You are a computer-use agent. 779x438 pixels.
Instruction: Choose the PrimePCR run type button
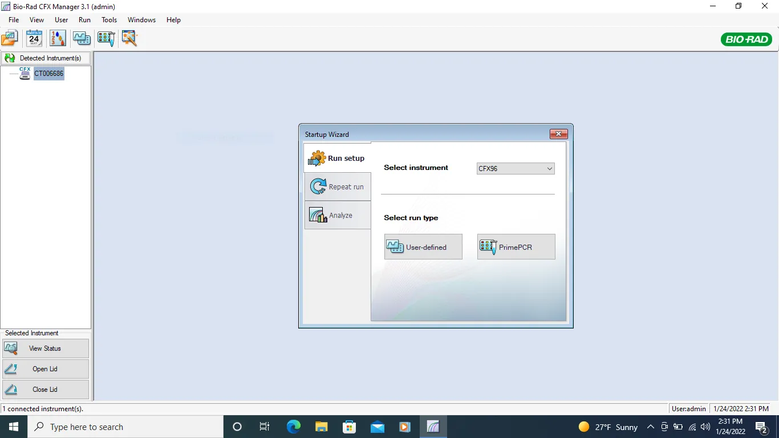[x=516, y=247]
